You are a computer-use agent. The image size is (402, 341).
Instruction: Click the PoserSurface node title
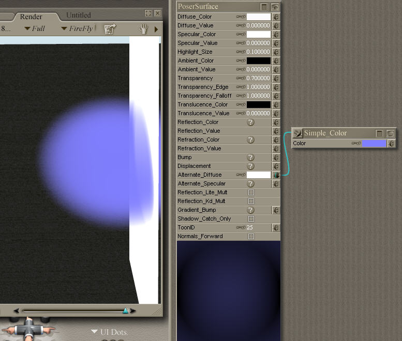tap(198, 6)
